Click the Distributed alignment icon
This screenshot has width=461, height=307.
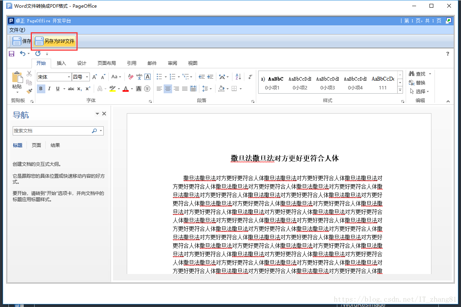pos(193,89)
